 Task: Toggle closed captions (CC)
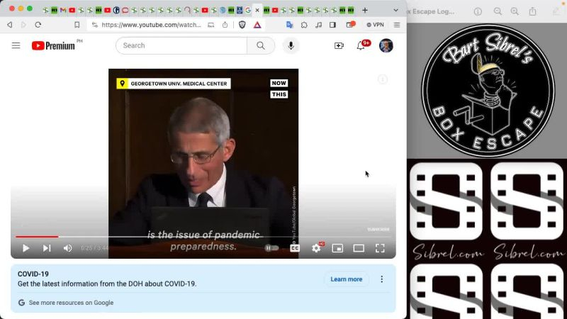click(x=294, y=248)
